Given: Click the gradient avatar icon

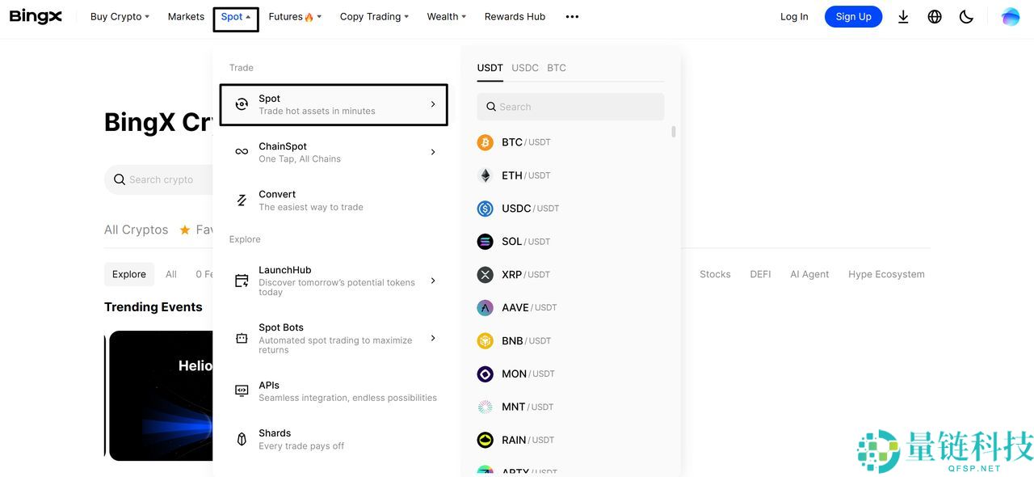Looking at the screenshot, I should tap(1011, 17).
